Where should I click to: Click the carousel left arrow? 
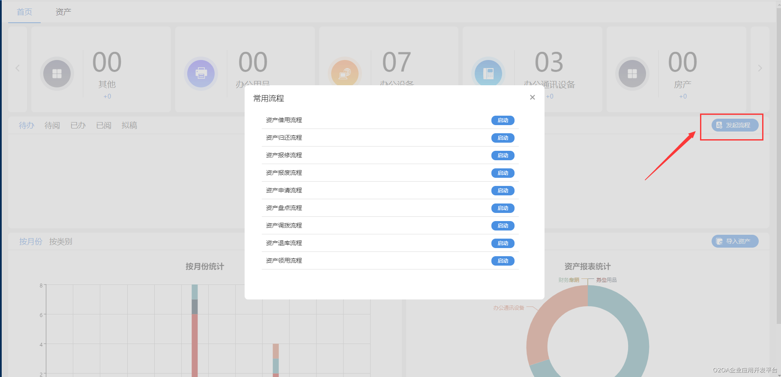click(x=18, y=68)
